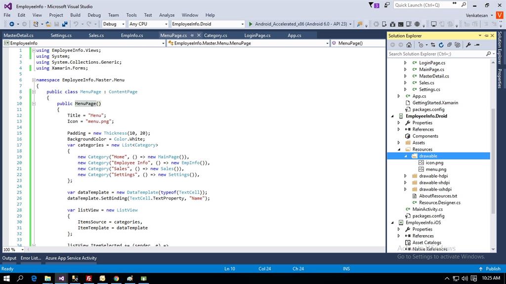506x284 pixels.
Task: Refresh Solution Explorer with the refresh icon
Action: (441, 45)
